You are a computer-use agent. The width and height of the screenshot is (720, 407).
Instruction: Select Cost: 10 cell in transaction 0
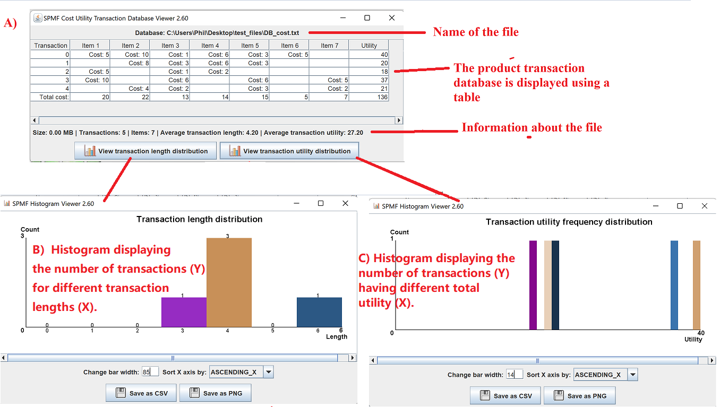[130, 55]
